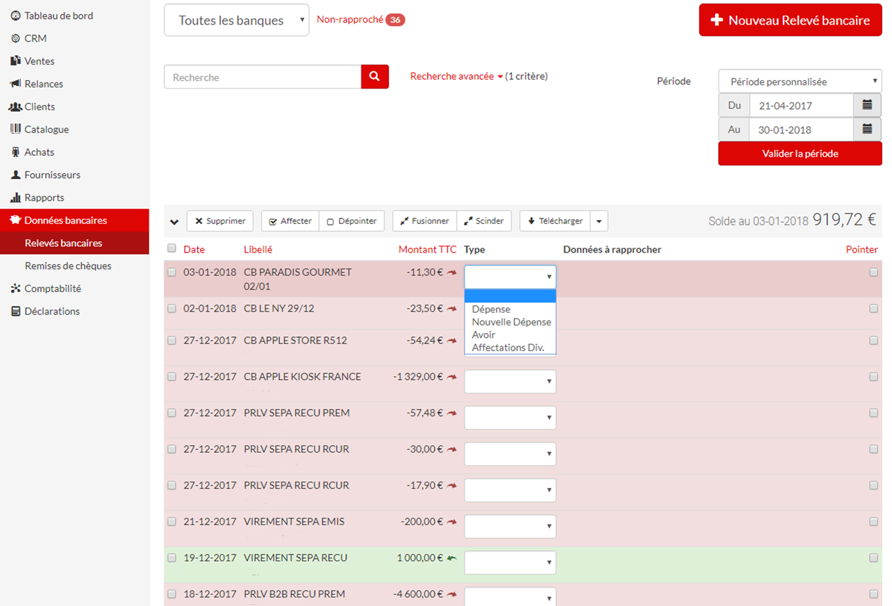The image size is (892, 606).
Task: Open the 'Au' date calendar picker icon
Action: point(866,129)
